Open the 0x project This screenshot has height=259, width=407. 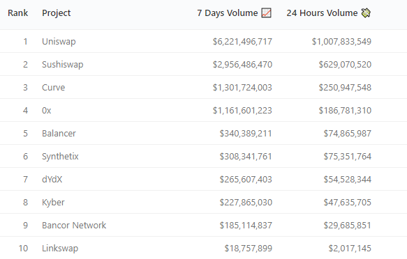click(47, 111)
